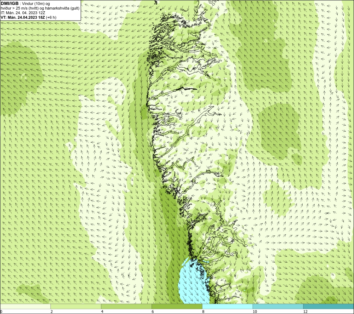The width and height of the screenshot is (354, 314).
Task: Click the scale label '10'
Action: pyautogui.click(x=255, y=312)
